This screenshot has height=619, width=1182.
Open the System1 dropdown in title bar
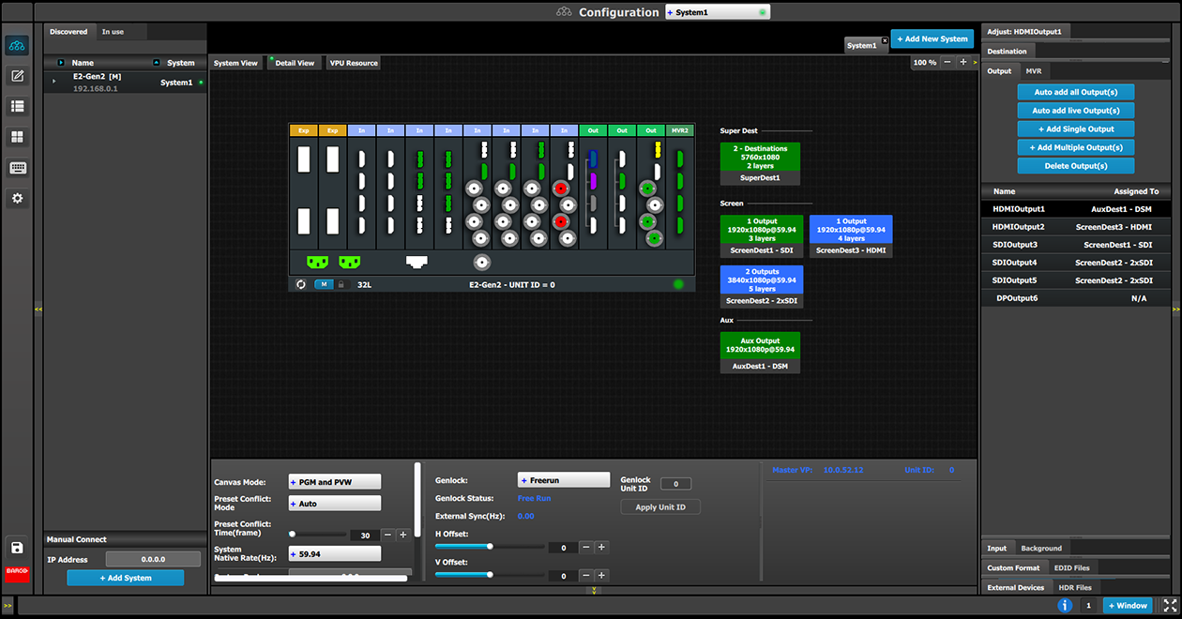point(718,12)
